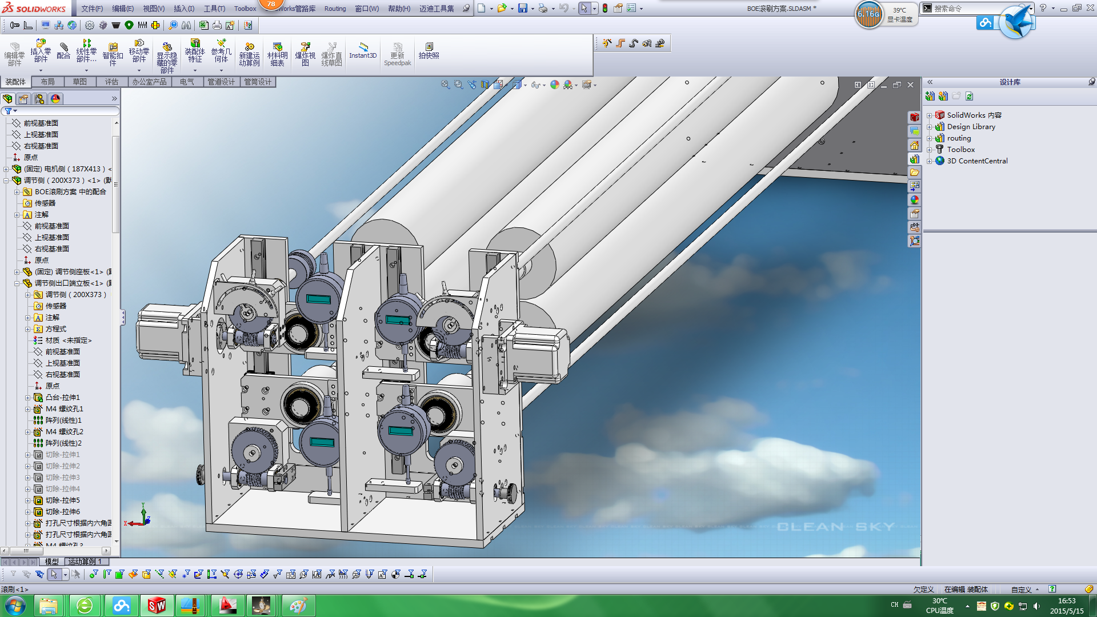Click the Refresh icon in 设计库 panel
1097x617 pixels.
(x=969, y=96)
